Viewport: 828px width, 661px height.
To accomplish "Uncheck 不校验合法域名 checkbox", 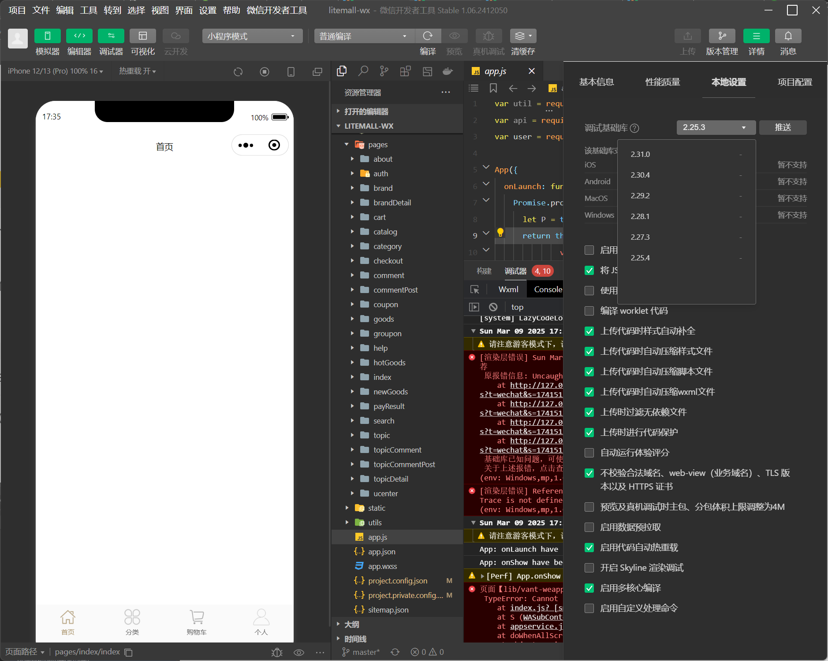I will click(x=589, y=473).
